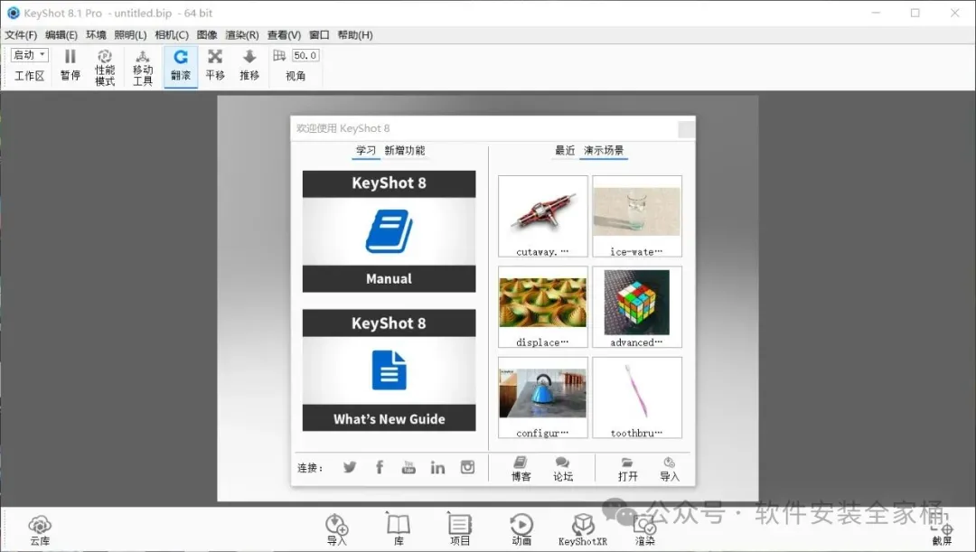Open the 相机(C) menu
This screenshot has height=552, width=976.
171,35
